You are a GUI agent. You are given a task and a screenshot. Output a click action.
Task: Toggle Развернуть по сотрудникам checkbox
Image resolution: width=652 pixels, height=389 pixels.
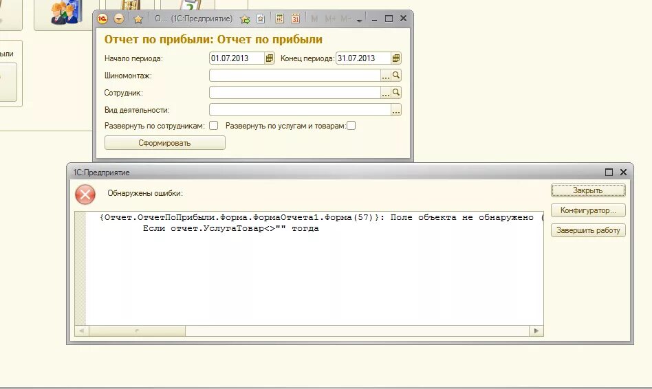213,126
